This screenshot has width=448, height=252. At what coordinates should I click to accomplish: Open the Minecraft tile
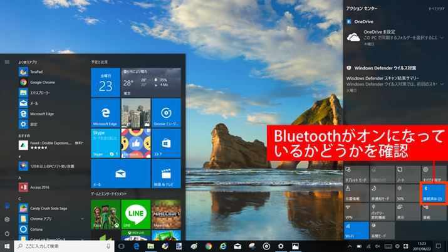point(165,214)
